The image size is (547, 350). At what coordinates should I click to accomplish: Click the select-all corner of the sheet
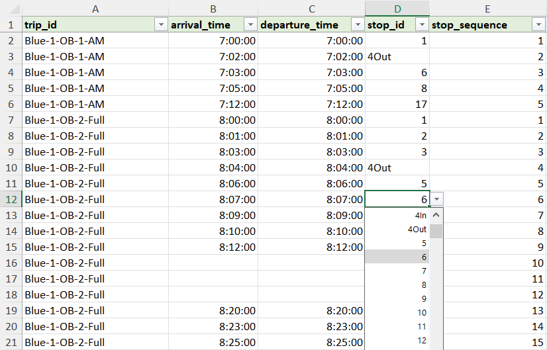click(x=11, y=8)
